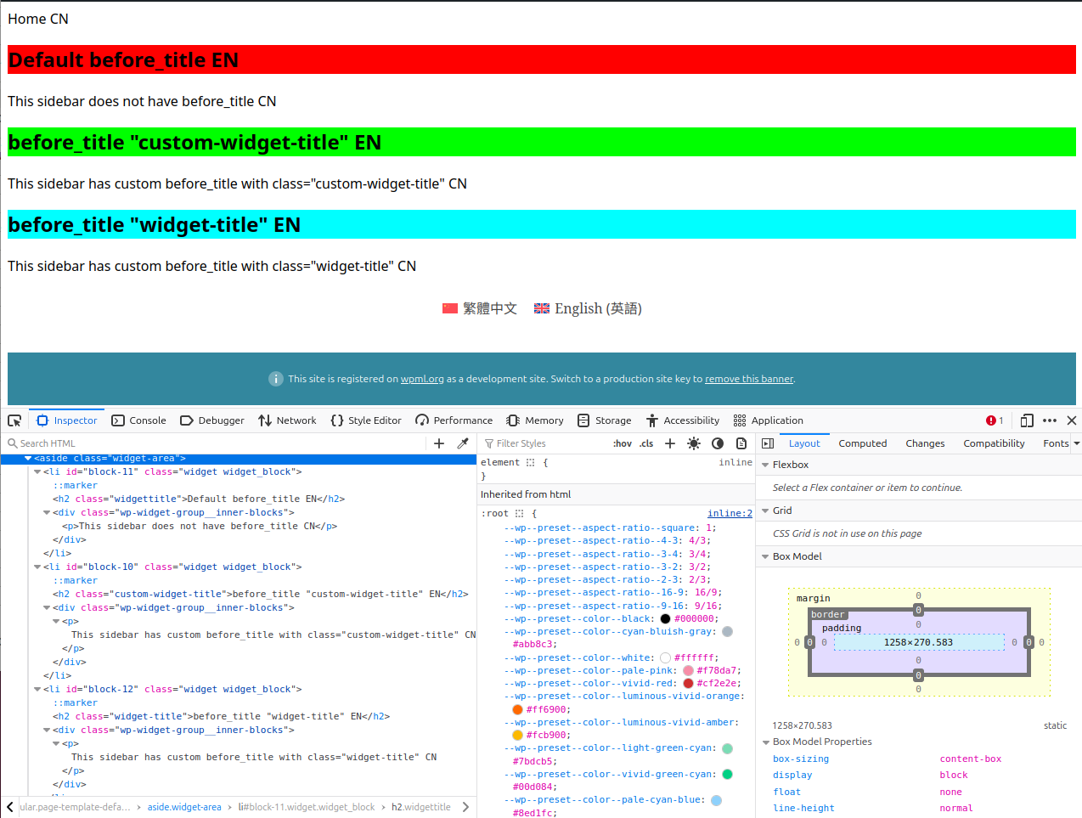Toggle light color scheme simulation
The width and height of the screenshot is (1082, 818).
coord(694,443)
